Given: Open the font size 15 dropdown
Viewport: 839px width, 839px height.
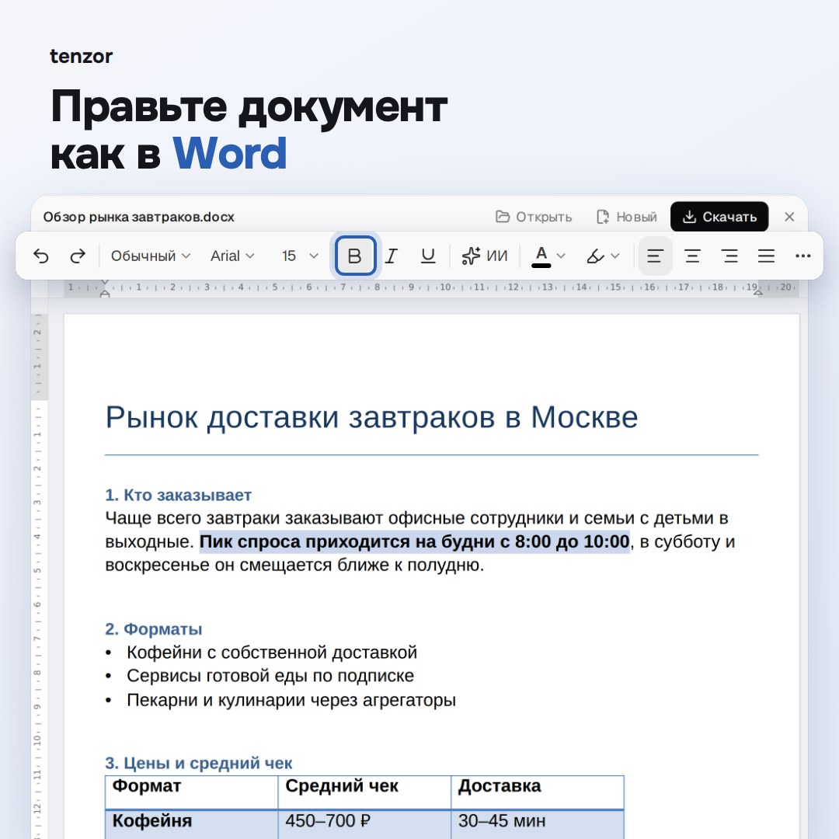Looking at the screenshot, I should (x=300, y=256).
